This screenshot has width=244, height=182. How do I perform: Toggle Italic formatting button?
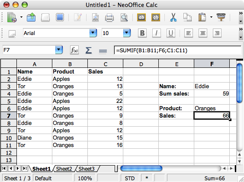pyautogui.click(x=156, y=33)
